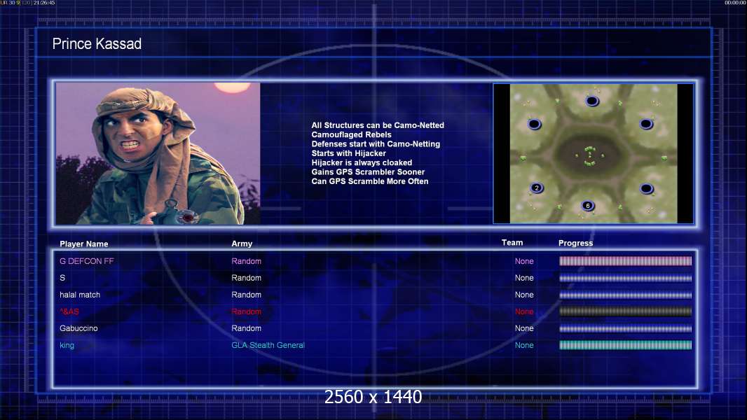The image size is (747, 420).
Task: Click 'Starts with Hijacker' line
Action: [349, 153]
